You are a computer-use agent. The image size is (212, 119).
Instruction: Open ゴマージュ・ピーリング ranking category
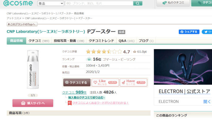pyautogui.click(x=119, y=59)
